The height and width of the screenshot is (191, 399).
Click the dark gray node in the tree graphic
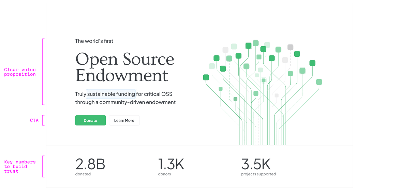pos(290,47)
